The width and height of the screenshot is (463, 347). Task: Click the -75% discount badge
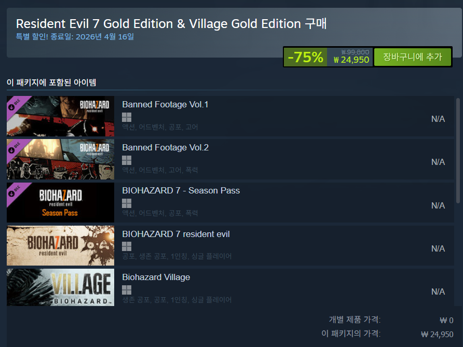coord(305,57)
